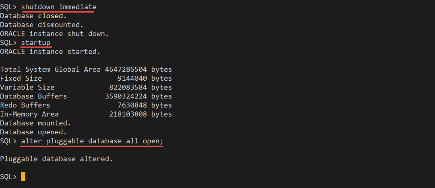The height and width of the screenshot is (188, 435).
Task: Click the value 4647286504
Action: 126,69
